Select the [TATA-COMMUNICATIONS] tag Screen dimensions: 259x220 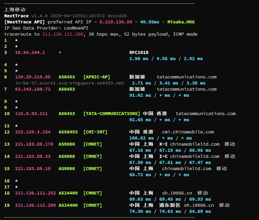click(x=112, y=113)
